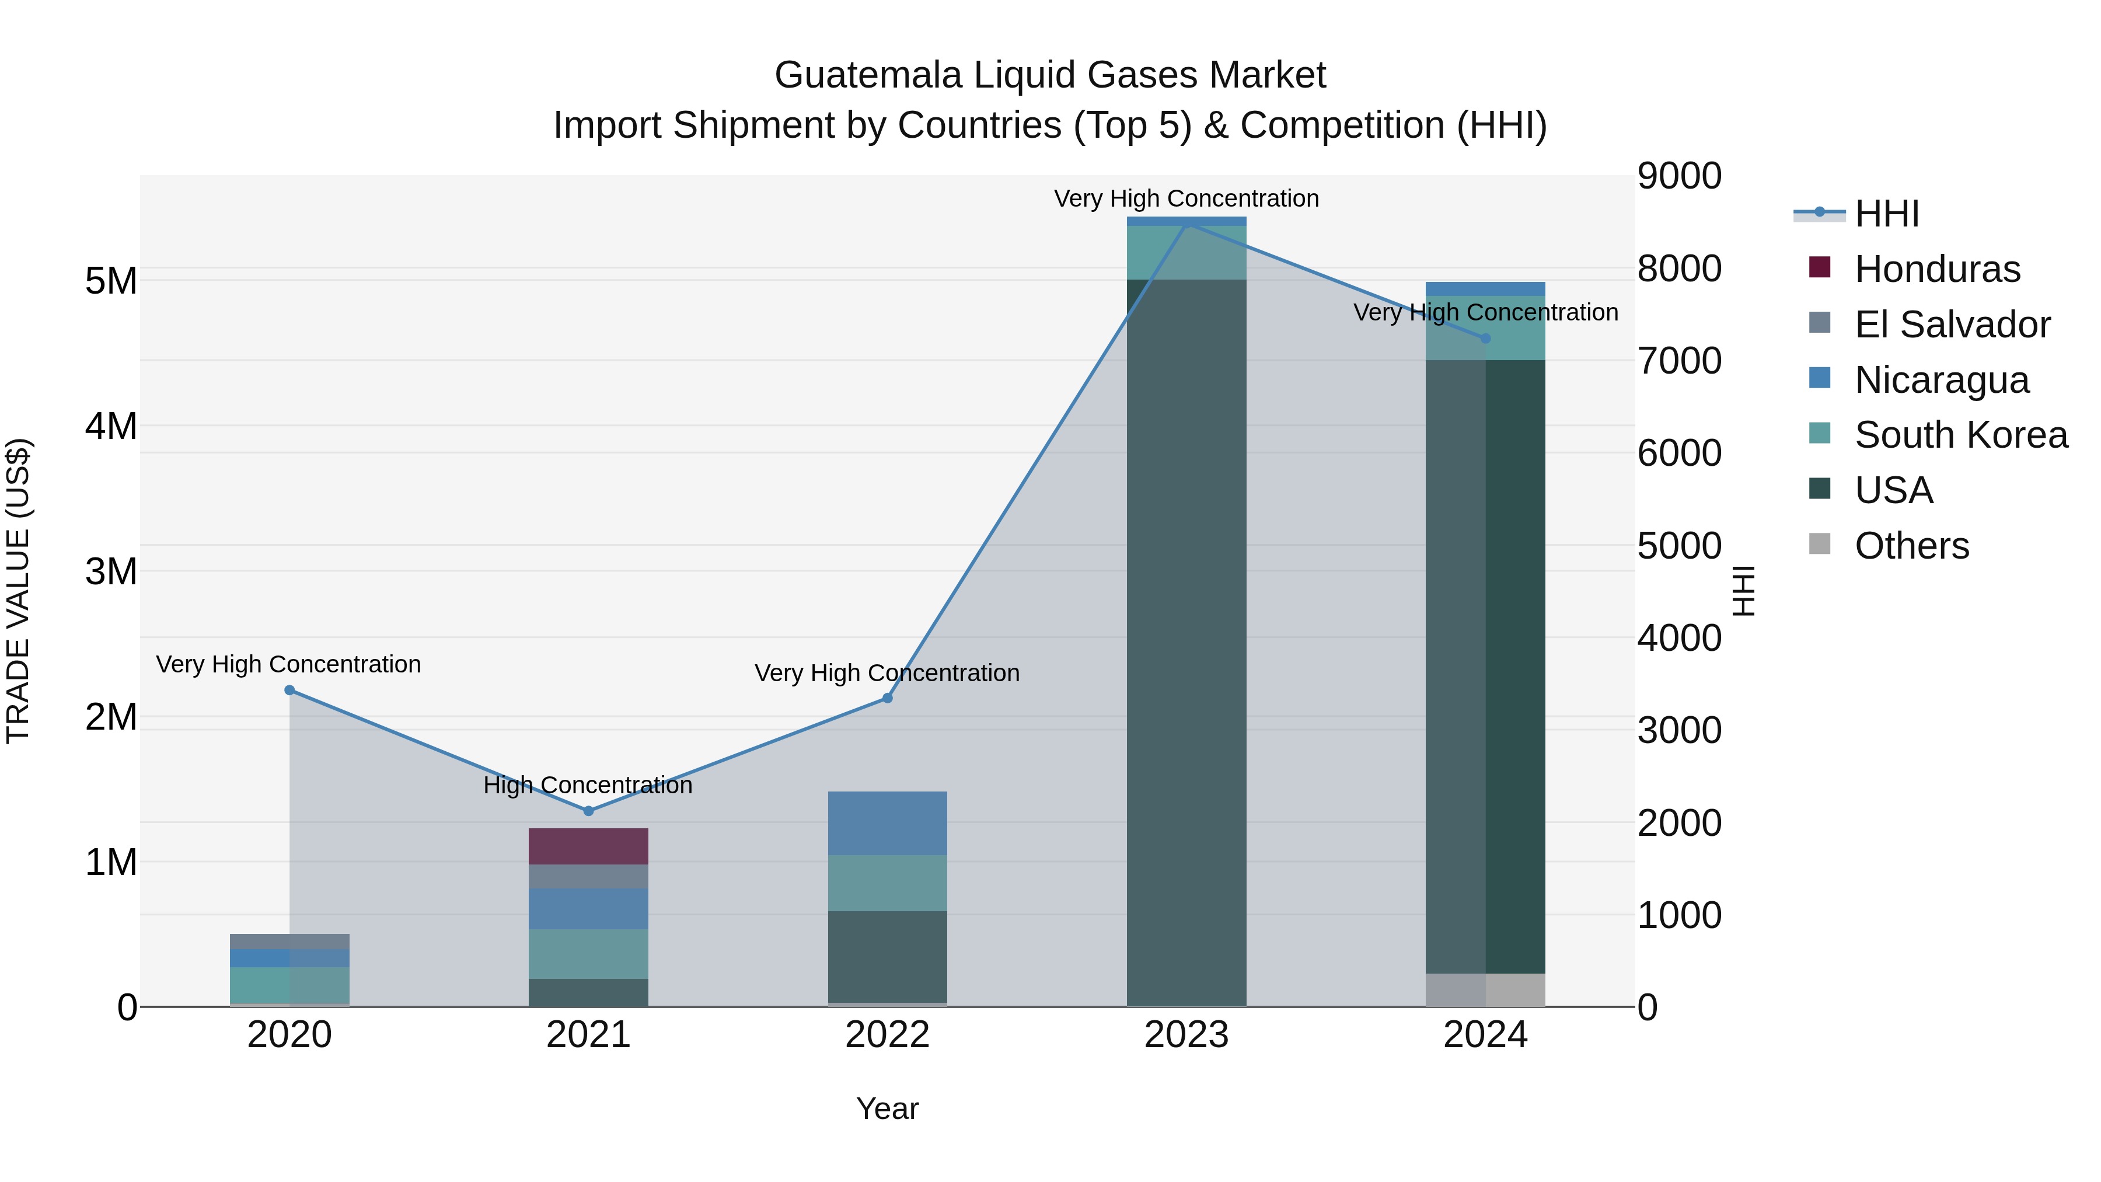Image resolution: width=2101 pixels, height=1182 pixels.
Task: Click the 3M left axis tick label
Action: point(111,572)
